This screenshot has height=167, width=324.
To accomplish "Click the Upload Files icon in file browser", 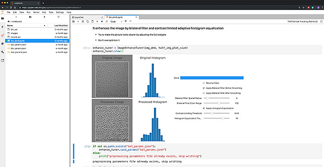I will coord(44,17).
